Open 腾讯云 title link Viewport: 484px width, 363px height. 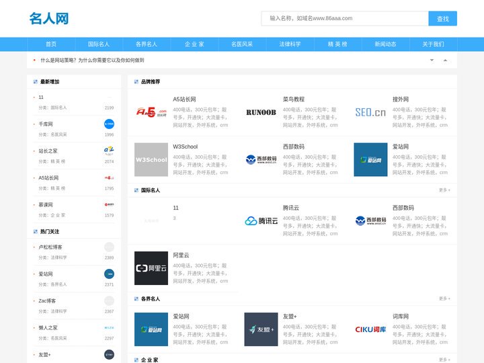pos(291,208)
